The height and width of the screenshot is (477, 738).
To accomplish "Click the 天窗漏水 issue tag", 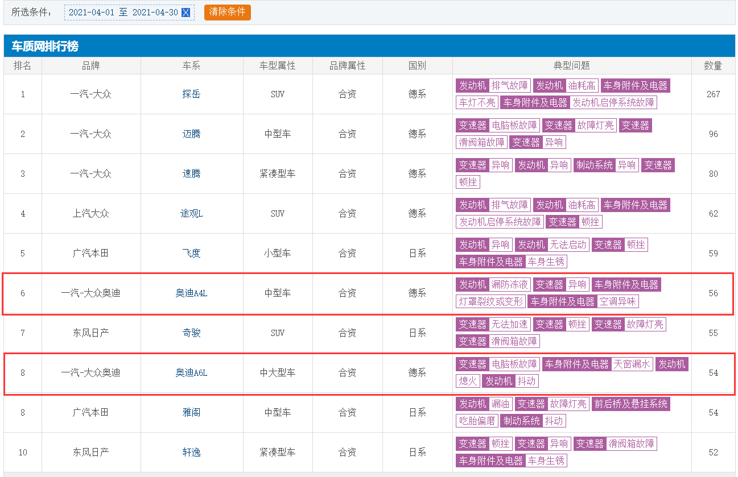I will (x=632, y=364).
